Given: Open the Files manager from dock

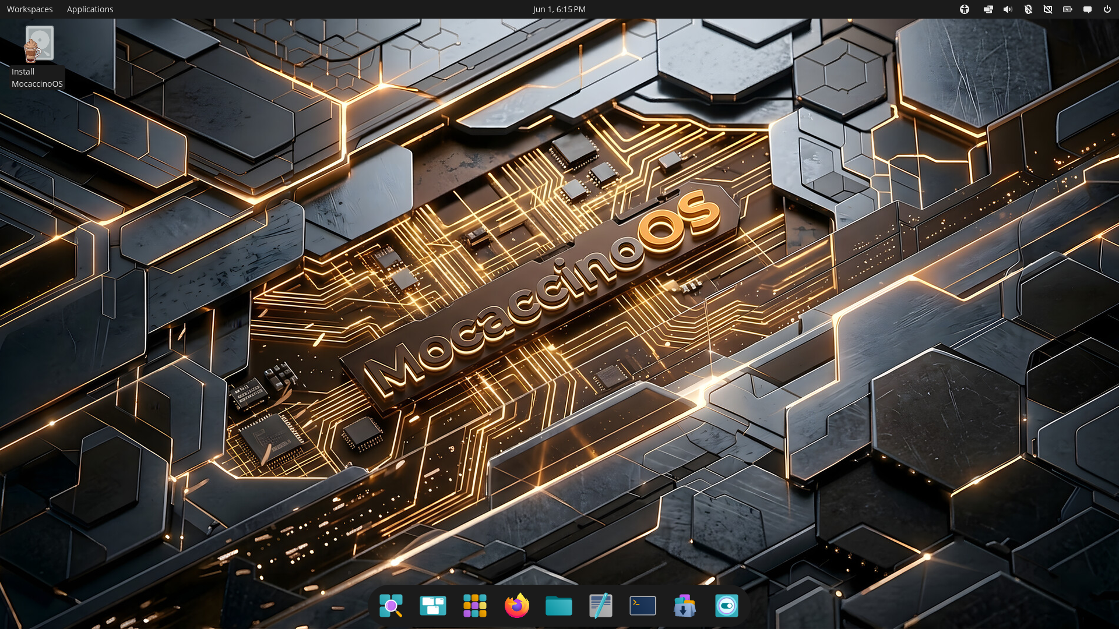Looking at the screenshot, I should point(559,606).
